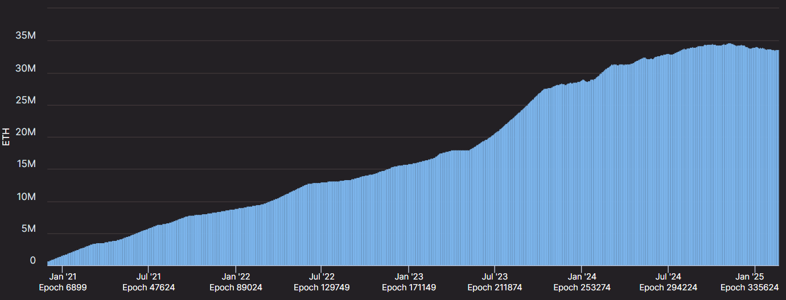Click the 20M y-axis label
The image size is (786, 300).
coord(26,132)
